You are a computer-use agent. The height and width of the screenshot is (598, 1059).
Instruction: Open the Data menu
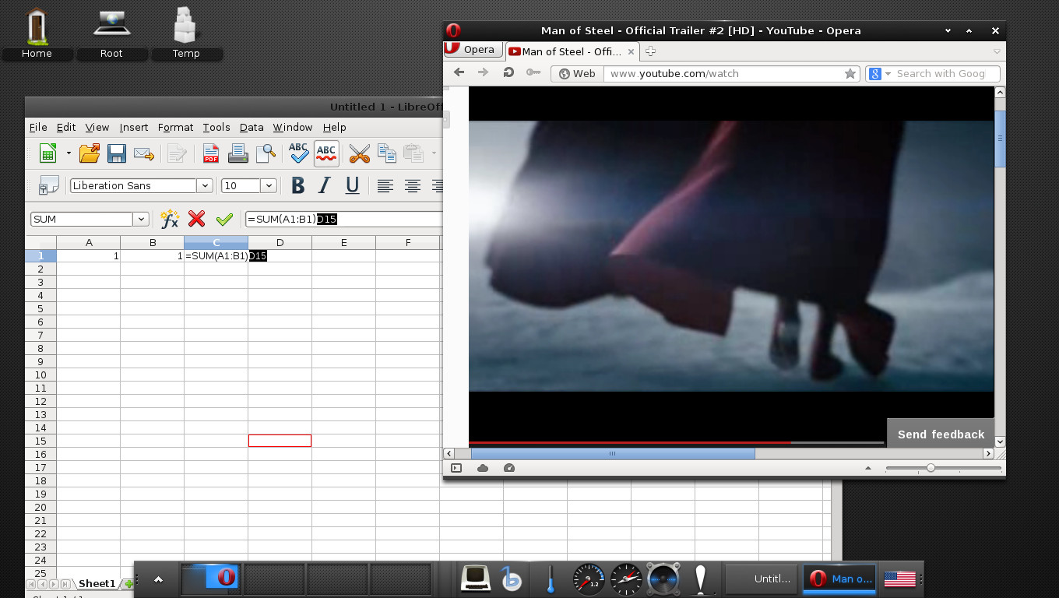(x=252, y=127)
